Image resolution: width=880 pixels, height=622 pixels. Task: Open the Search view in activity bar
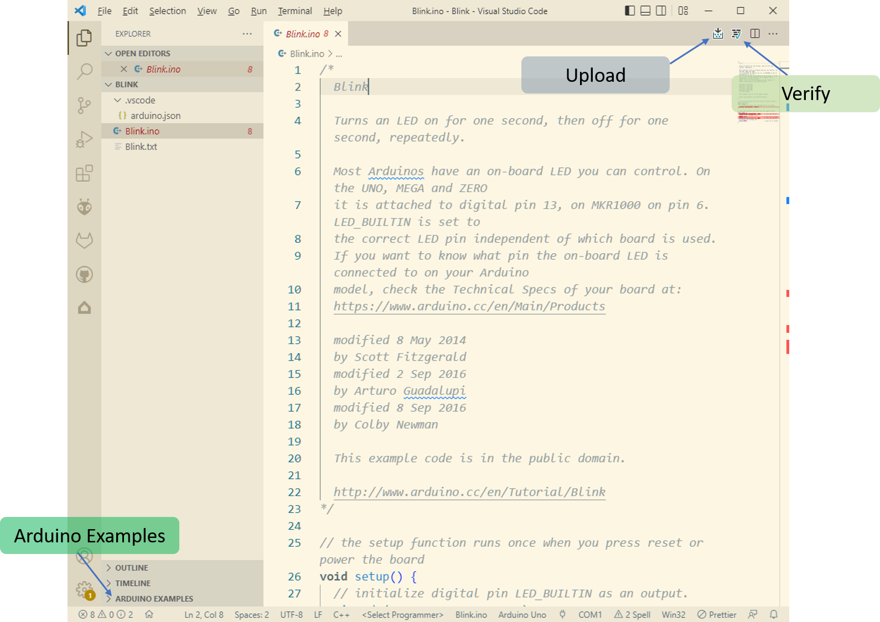coord(84,71)
